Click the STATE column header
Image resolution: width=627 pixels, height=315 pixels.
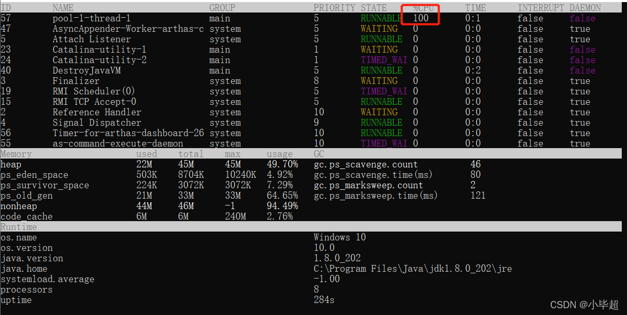click(x=374, y=8)
